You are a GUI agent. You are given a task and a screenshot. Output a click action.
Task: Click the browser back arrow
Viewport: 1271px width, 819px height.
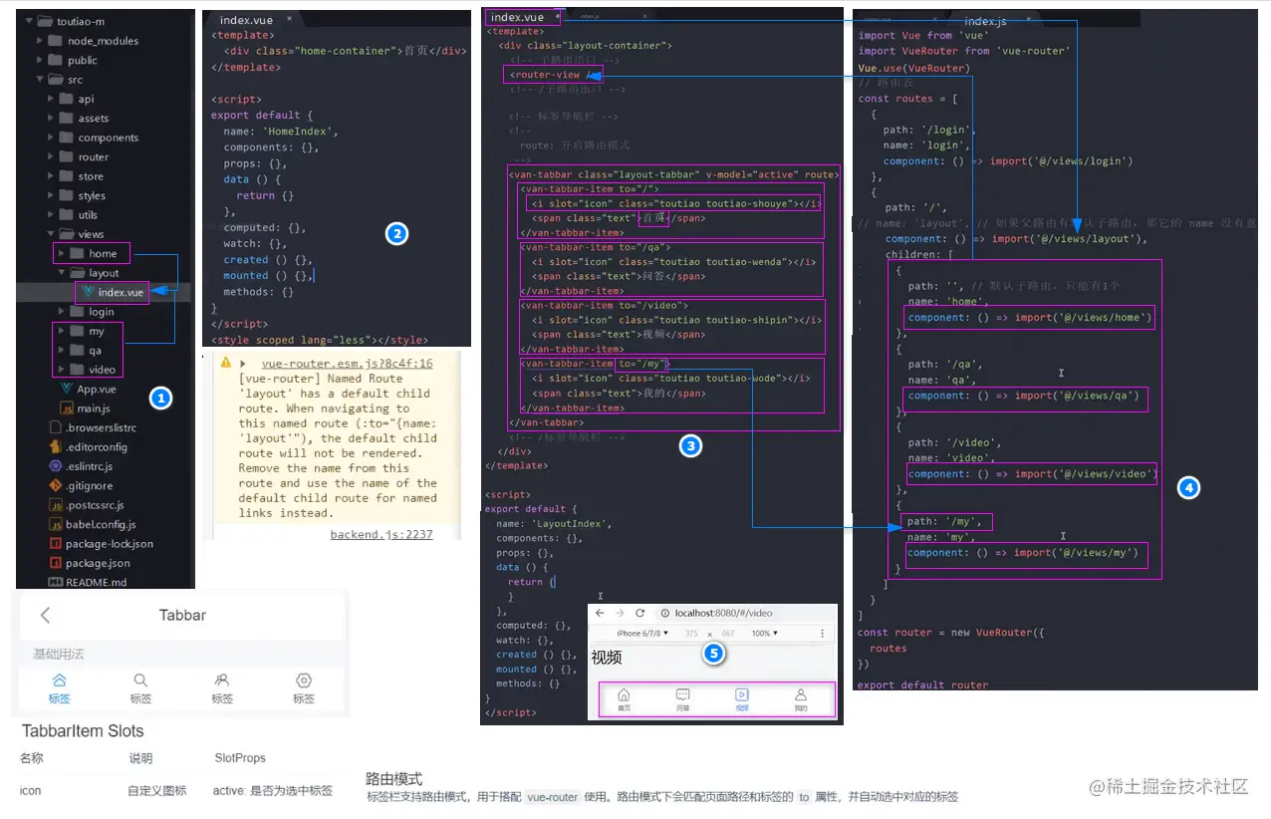point(600,613)
